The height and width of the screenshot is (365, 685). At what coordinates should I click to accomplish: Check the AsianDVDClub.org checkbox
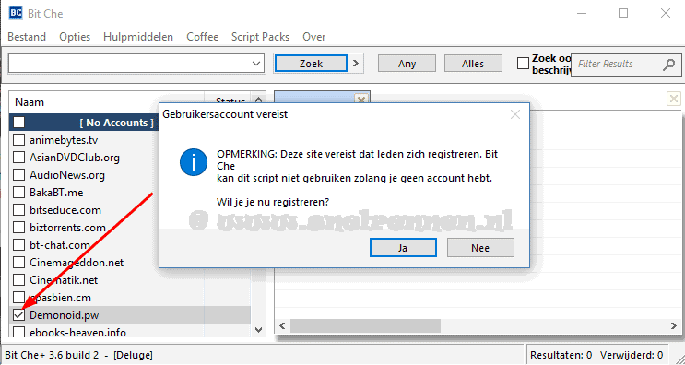click(x=18, y=158)
